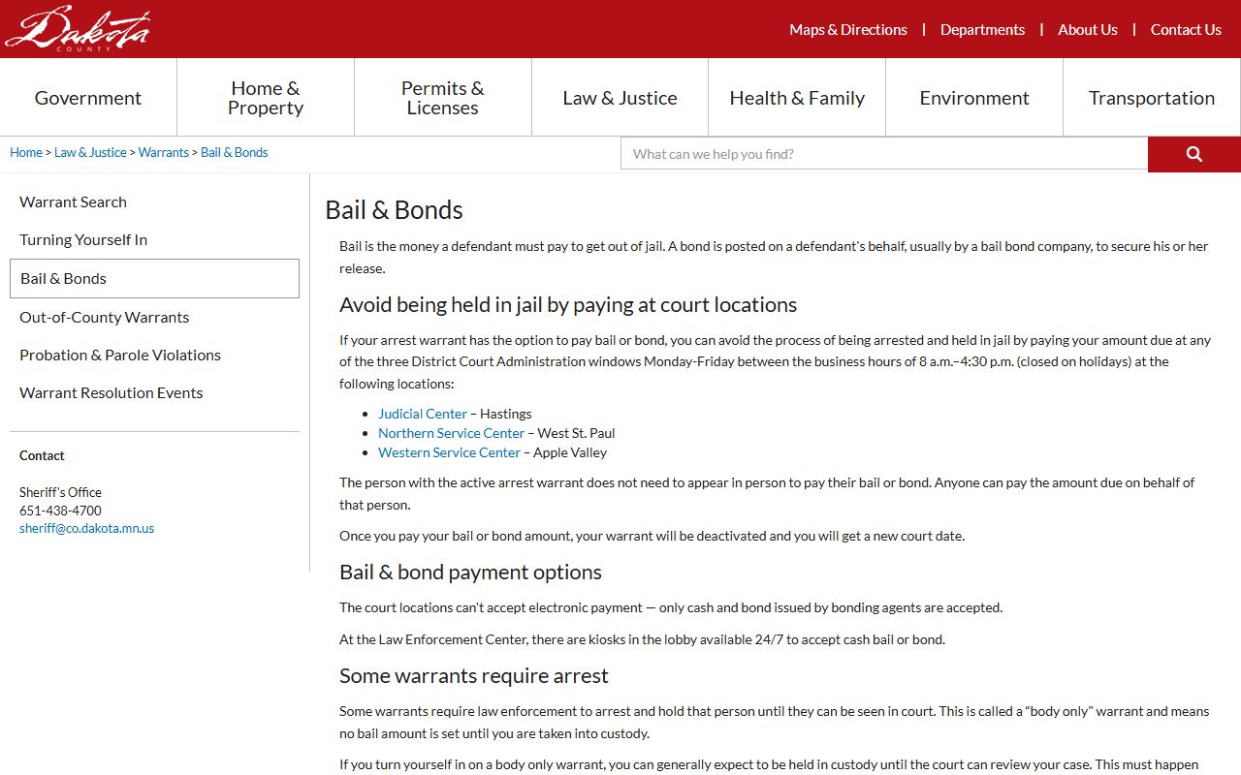Viewport: 1241px width, 775px height.
Task: Open the Permits & Licenses menu
Action: [x=443, y=98]
